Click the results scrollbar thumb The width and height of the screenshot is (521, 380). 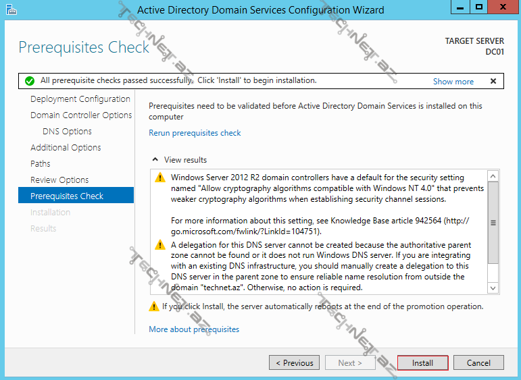pos(493,223)
